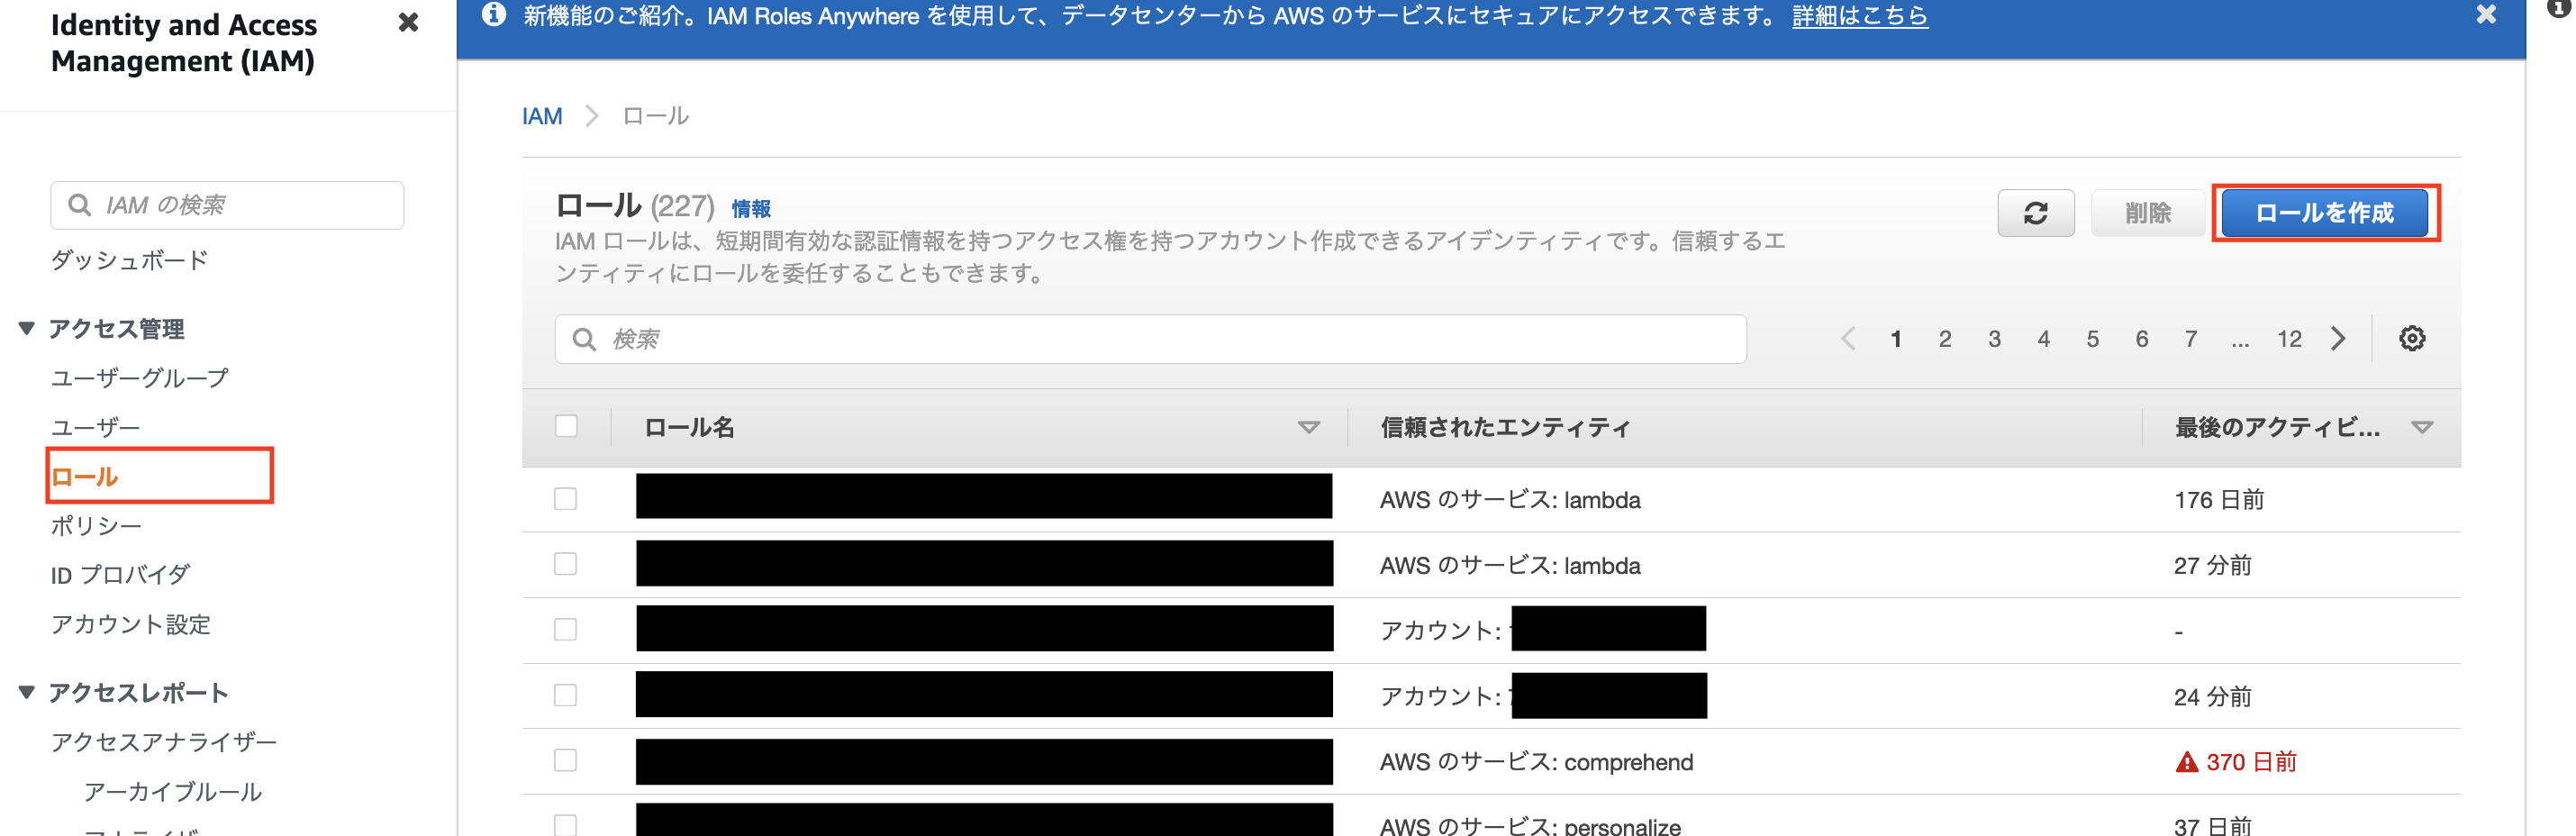Viewport: 2576px width, 836px height.
Task: Select the comprehend service role checkbox
Action: (566, 760)
